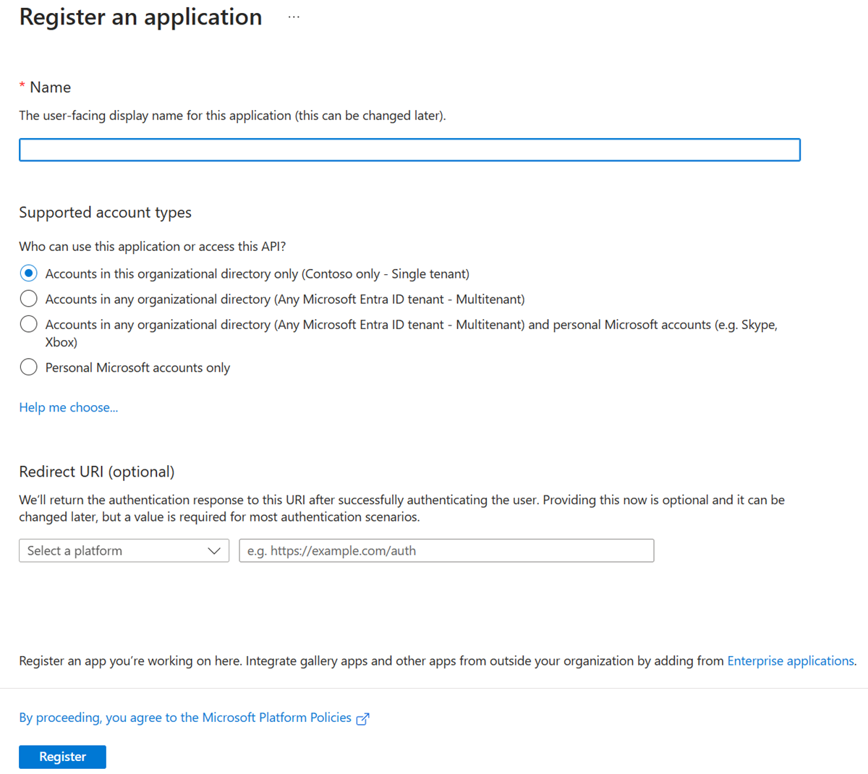This screenshot has width=868, height=774.
Task: Click the ellipsis beside "Register an application" heading
Action: pyautogui.click(x=294, y=16)
